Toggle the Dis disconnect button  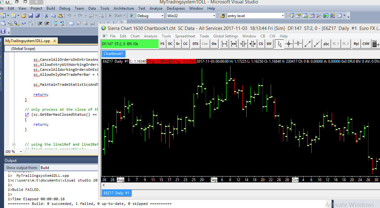[x=214, y=44]
